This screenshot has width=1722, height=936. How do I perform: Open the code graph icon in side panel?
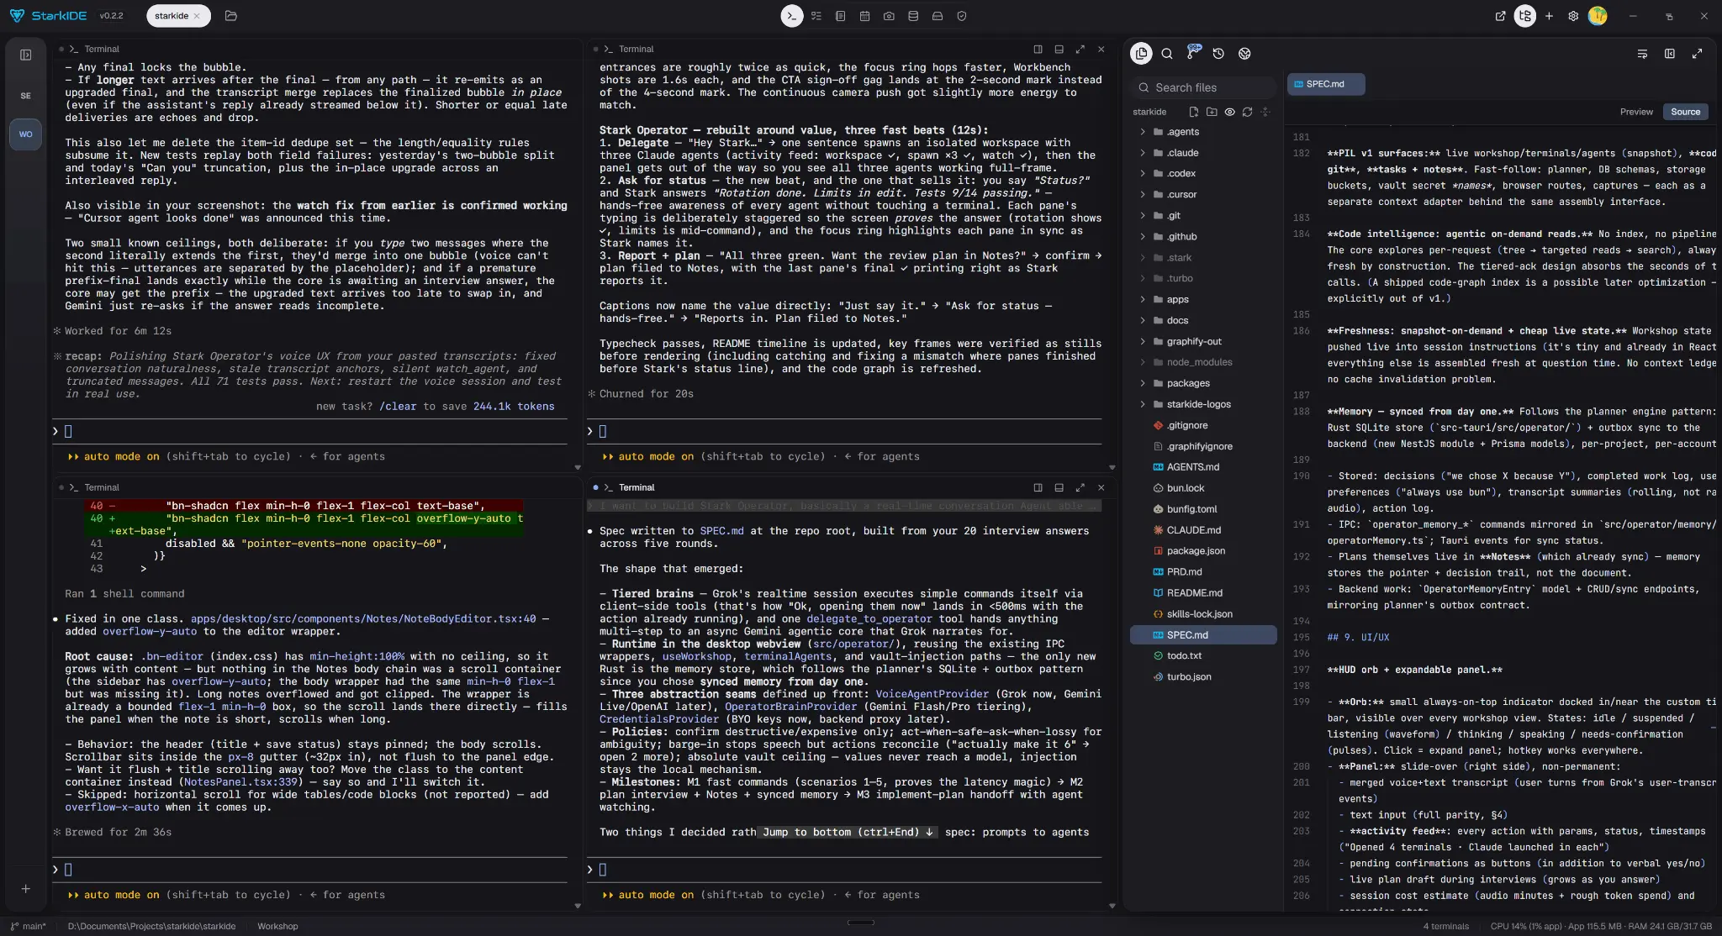[1244, 54]
